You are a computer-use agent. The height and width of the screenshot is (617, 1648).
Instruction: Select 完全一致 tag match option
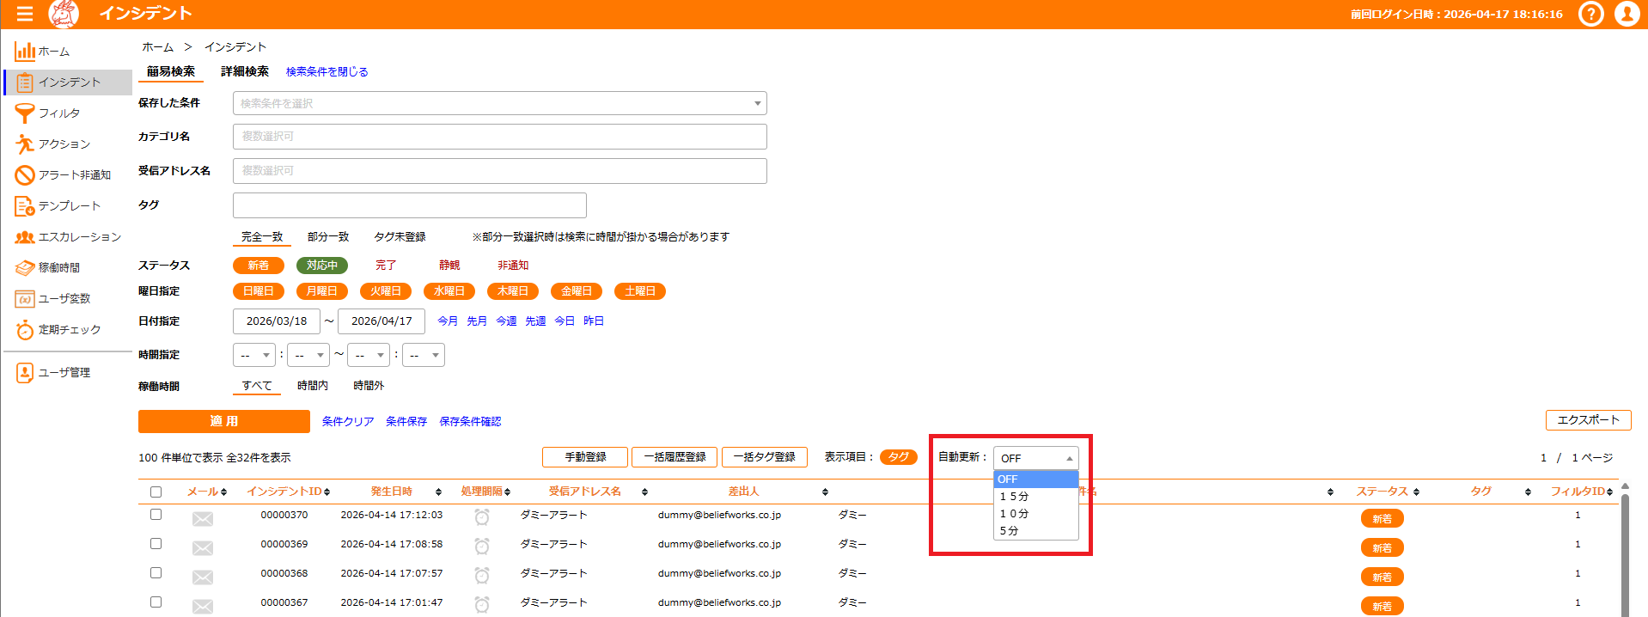[x=262, y=237]
